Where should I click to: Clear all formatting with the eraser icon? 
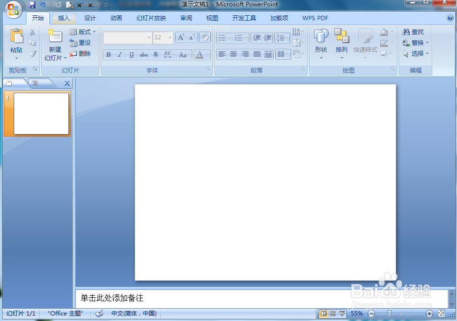205,37
